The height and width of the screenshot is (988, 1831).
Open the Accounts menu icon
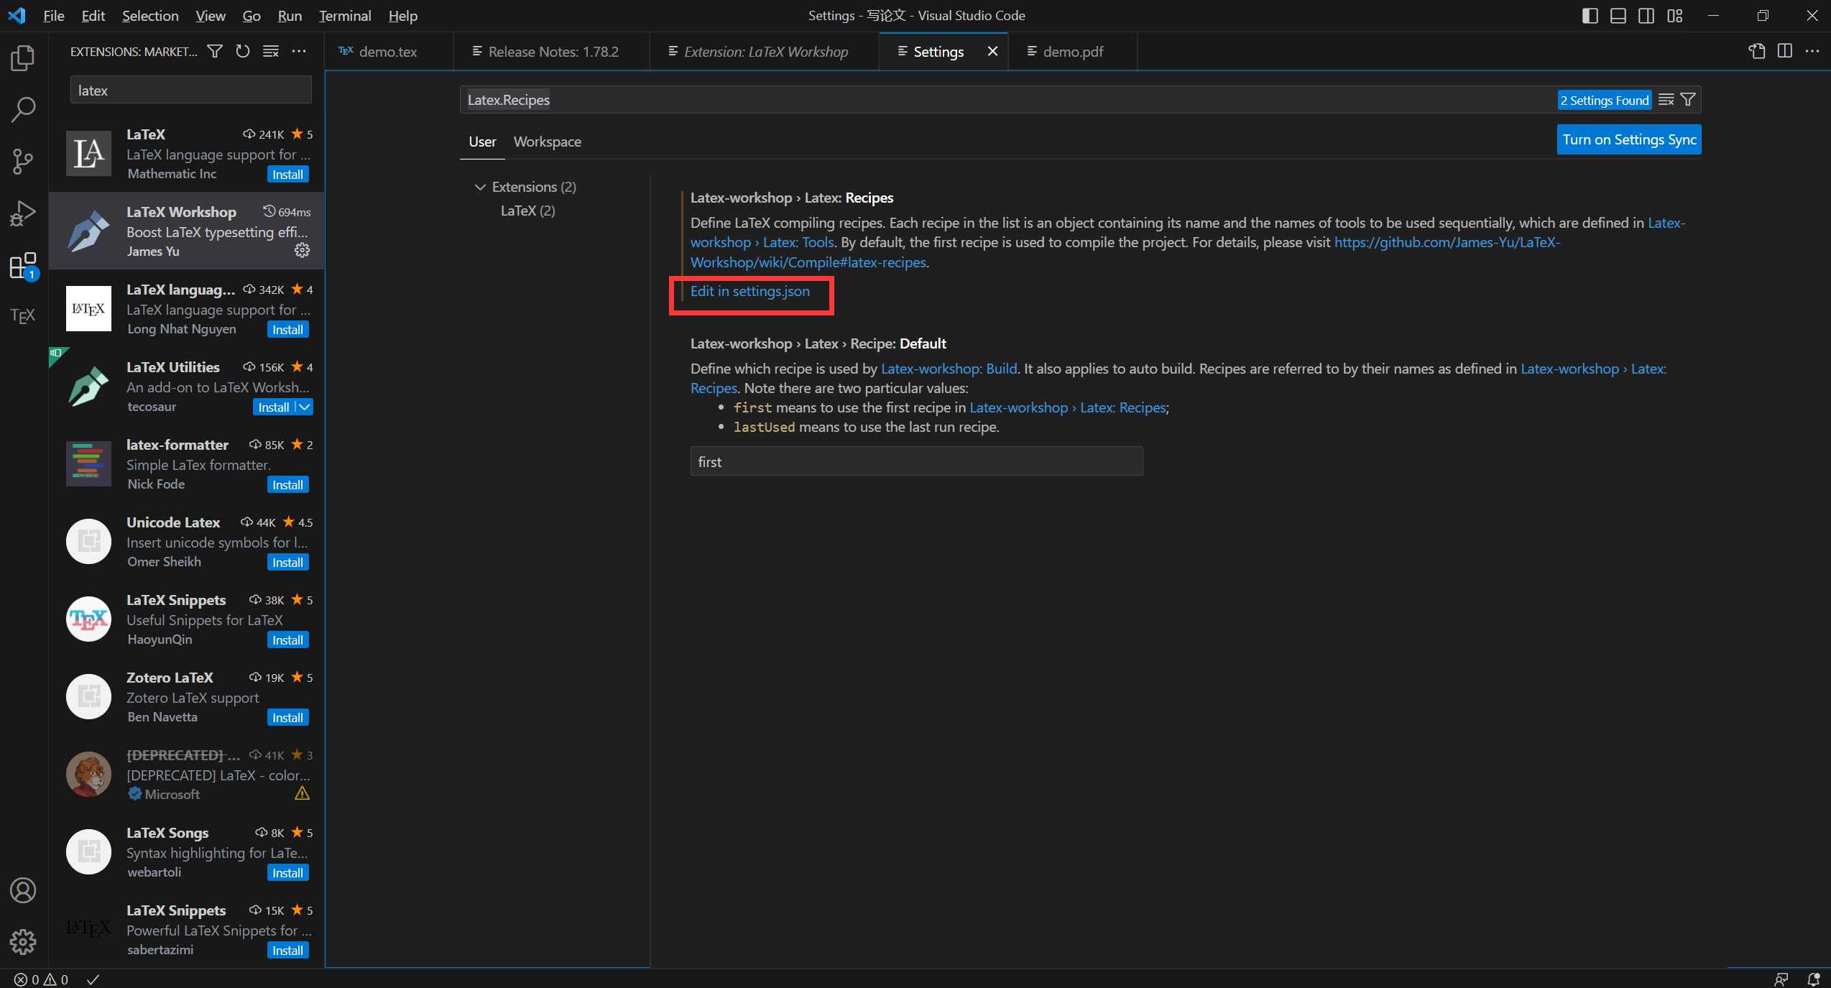23,890
